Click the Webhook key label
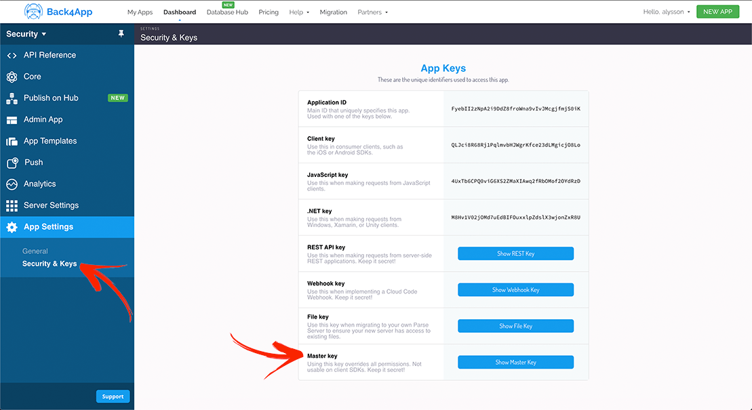752x410 pixels. click(326, 283)
